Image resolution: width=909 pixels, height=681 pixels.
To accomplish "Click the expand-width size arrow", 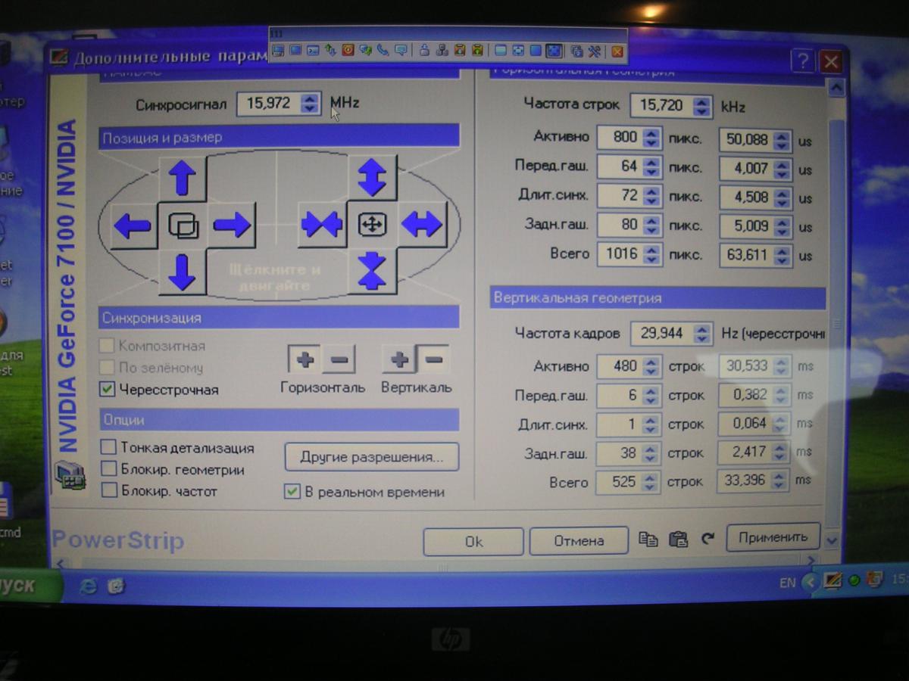I will click(421, 225).
